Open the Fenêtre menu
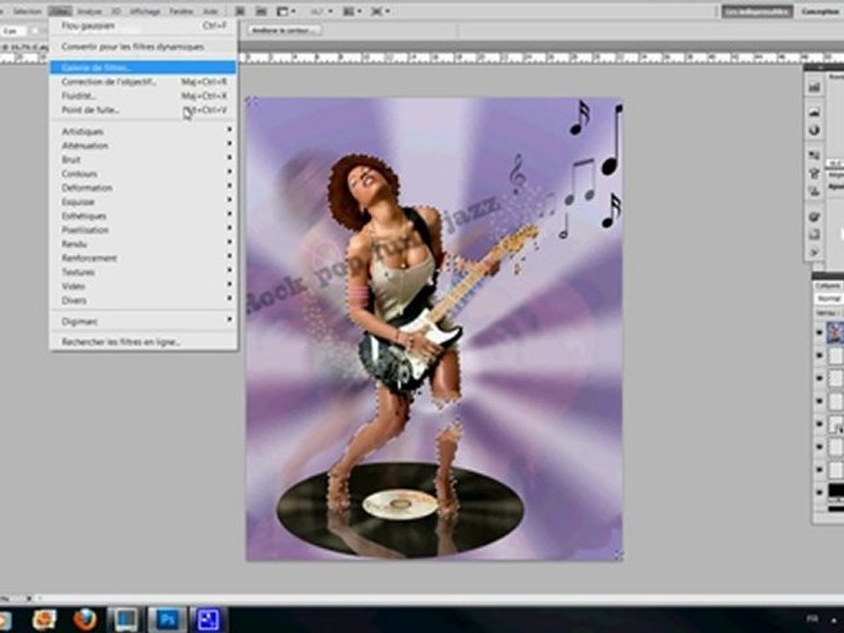 pos(181,11)
